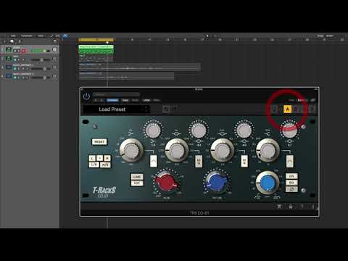Click the RESET button on EQ-81
Screen dimensions: 348x261
[99, 141]
